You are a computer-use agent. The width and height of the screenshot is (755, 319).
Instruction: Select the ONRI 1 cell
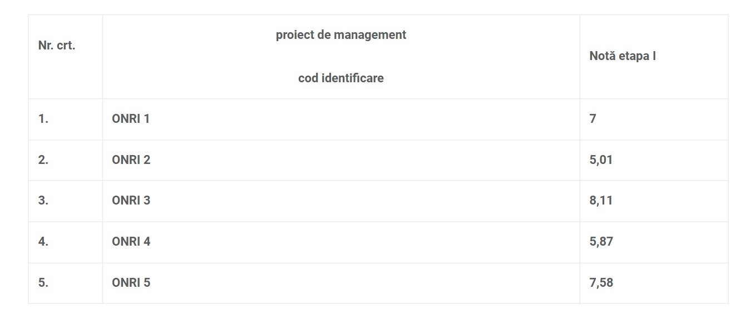pos(131,119)
